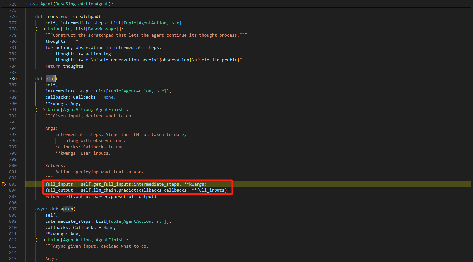Click AgentFinish in the plan return type
The width and height of the screenshot is (473, 262).
pos(111,110)
